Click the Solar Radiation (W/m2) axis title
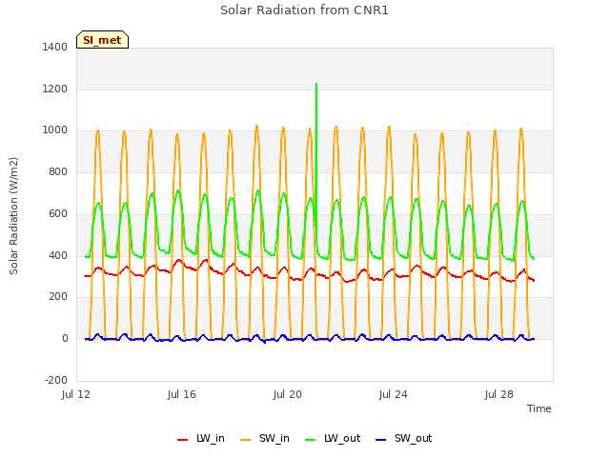The width and height of the screenshot is (610, 457). click(13, 216)
